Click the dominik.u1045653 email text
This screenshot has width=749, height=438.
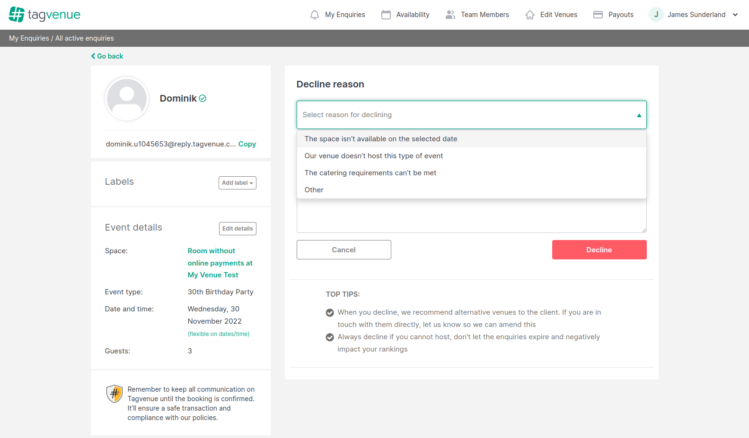[x=171, y=144]
